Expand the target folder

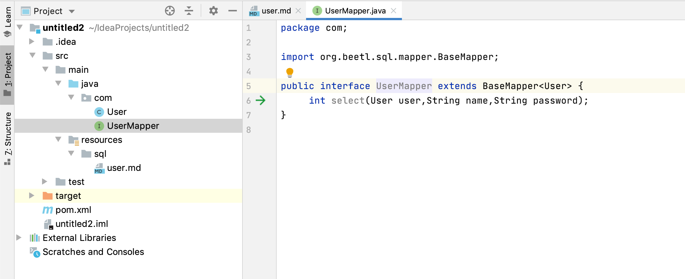click(x=32, y=196)
